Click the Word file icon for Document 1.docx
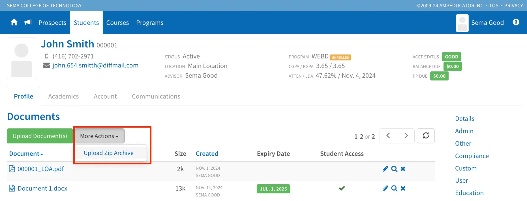The height and width of the screenshot is (201, 527). [12, 188]
